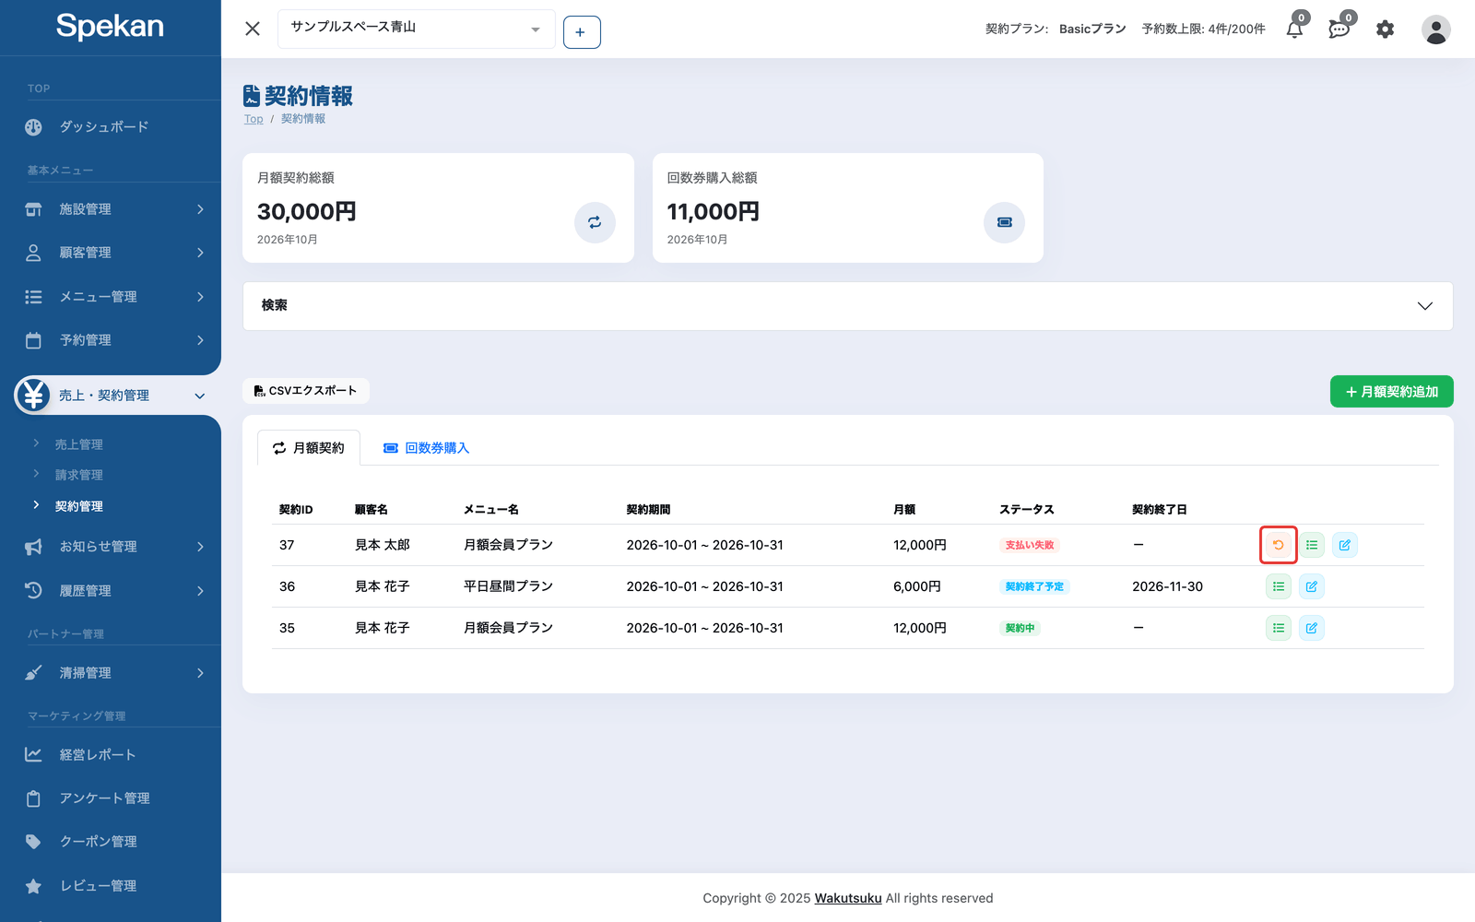Viewport: 1475px width, 922px height.
Task: Click the edit icon for contract 36
Action: [x=1312, y=586]
